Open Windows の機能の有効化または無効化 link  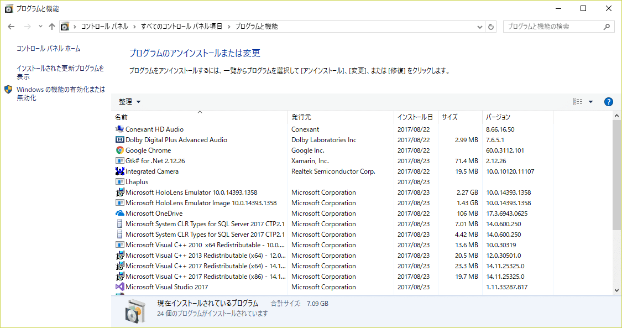[x=61, y=93]
